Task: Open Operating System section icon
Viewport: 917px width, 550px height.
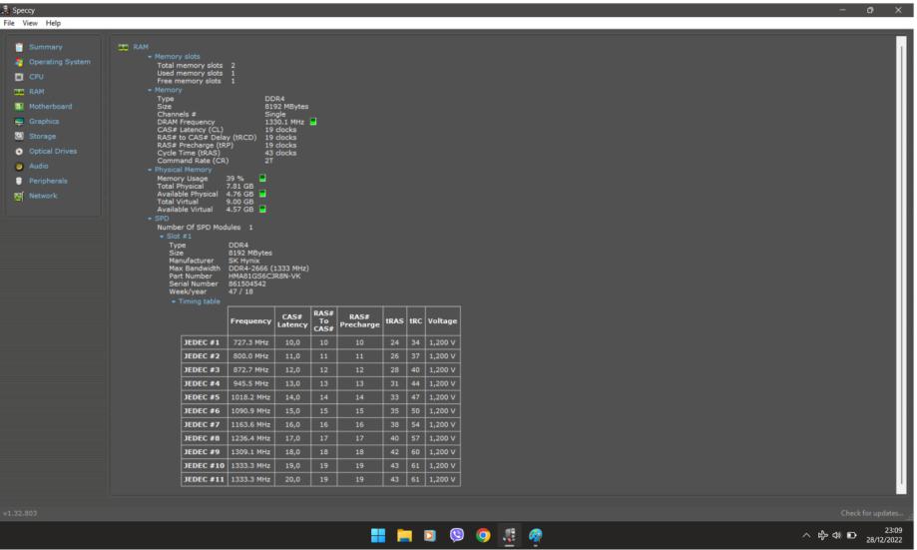Action: click(x=19, y=62)
